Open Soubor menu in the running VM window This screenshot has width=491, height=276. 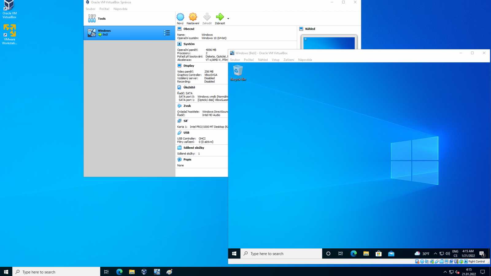click(235, 60)
